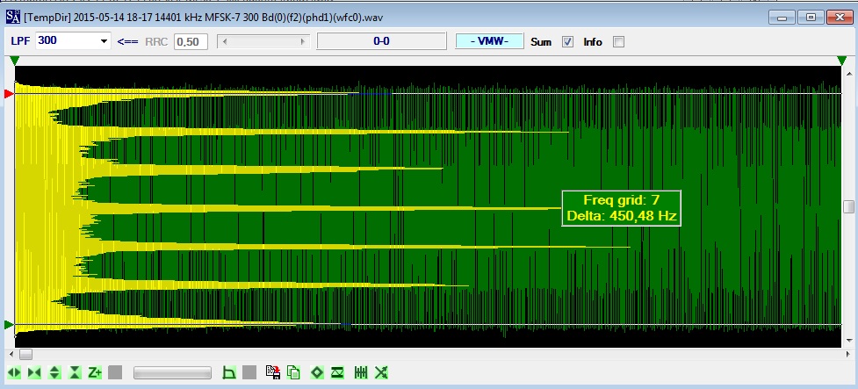Close the analyzer window

point(840,18)
